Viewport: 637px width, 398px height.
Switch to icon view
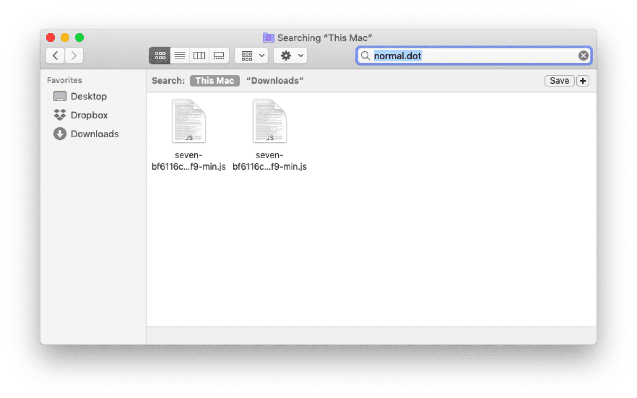coord(160,56)
